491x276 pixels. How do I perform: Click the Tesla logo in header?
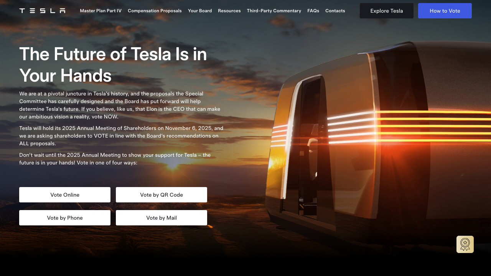42,11
